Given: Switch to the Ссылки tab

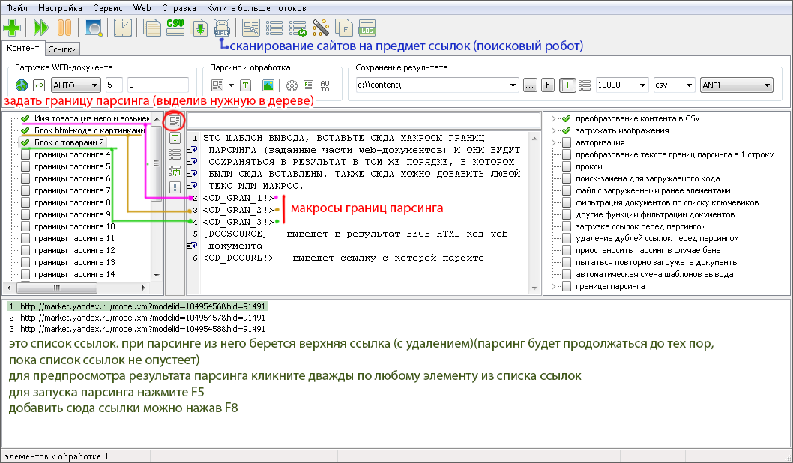Looking at the screenshot, I should click(63, 48).
